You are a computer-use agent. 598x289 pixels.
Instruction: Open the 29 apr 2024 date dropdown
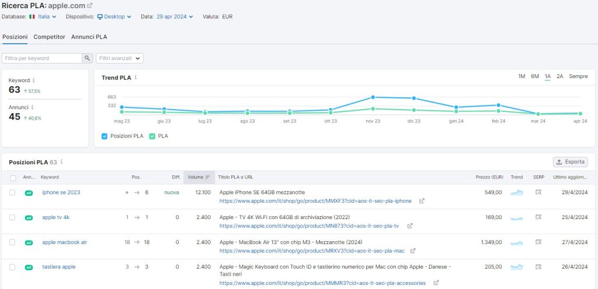click(x=175, y=17)
